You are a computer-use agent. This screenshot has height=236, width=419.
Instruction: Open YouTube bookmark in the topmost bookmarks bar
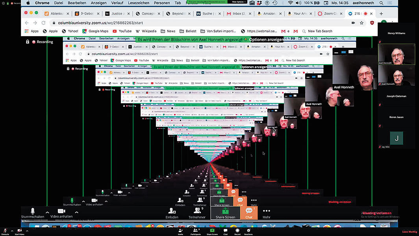122,31
